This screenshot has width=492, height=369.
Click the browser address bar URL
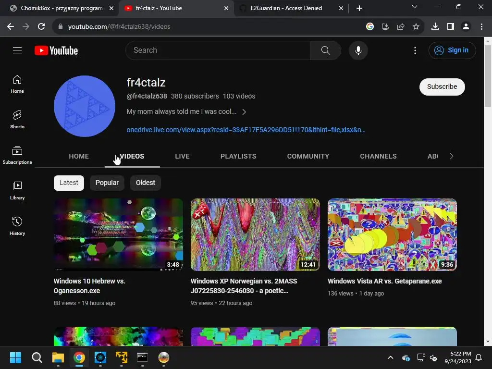119,27
